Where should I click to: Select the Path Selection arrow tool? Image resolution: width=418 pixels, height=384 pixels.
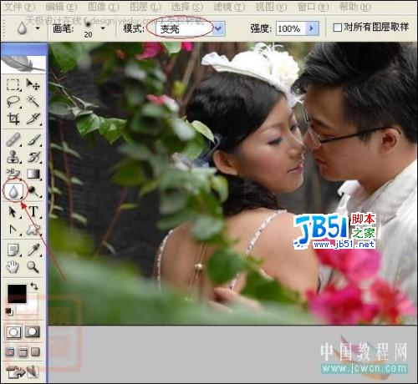(13, 212)
